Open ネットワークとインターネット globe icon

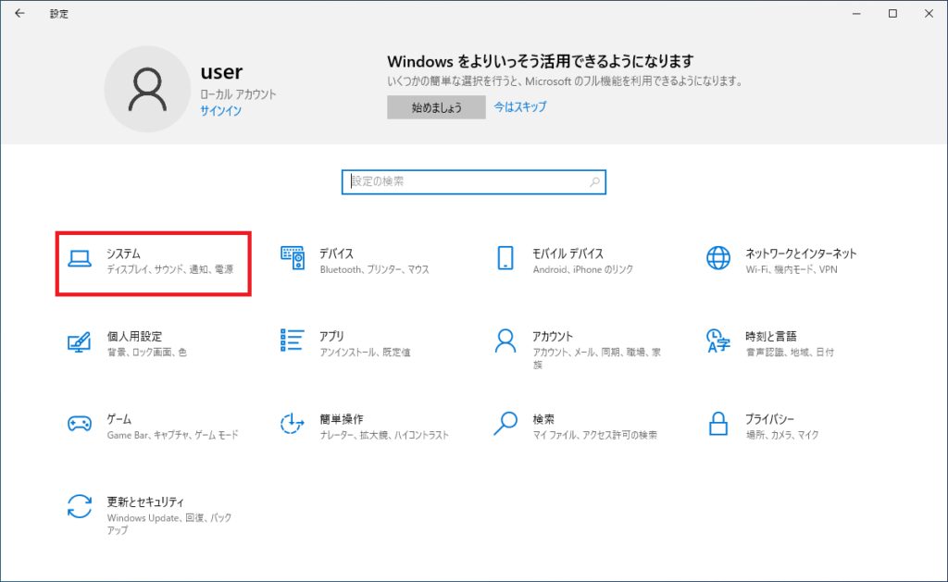point(718,258)
